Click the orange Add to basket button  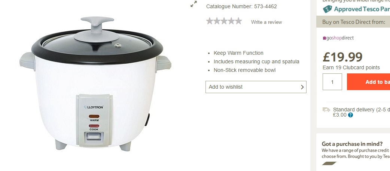point(368,82)
